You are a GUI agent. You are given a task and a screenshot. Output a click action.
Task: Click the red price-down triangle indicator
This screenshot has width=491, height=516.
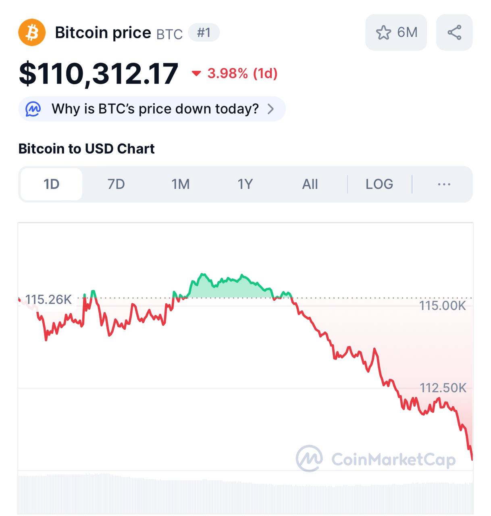coord(196,73)
